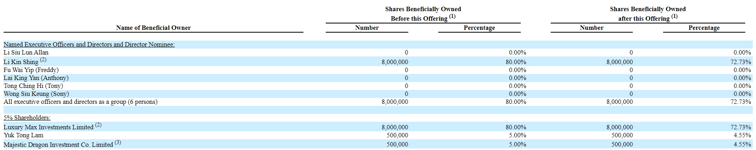
Task: Click Li Kin Shing's 72.73% after-offering percentage
Action: 742,62
